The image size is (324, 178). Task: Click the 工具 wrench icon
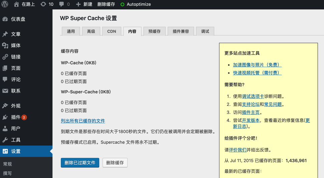point(5,140)
